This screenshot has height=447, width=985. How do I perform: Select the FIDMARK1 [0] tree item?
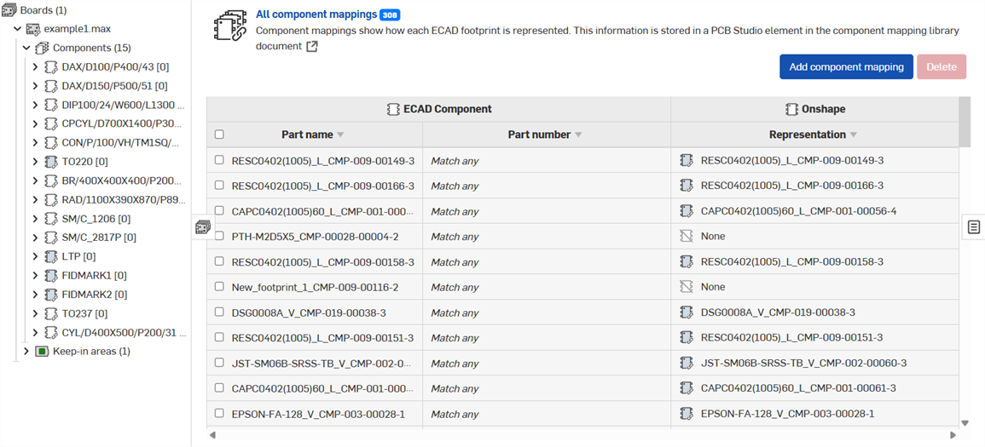(x=94, y=275)
